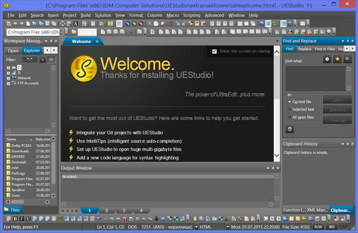The height and width of the screenshot is (233, 358).
Task: Uncheck 'Show this screen on startup'
Action: 214,51
